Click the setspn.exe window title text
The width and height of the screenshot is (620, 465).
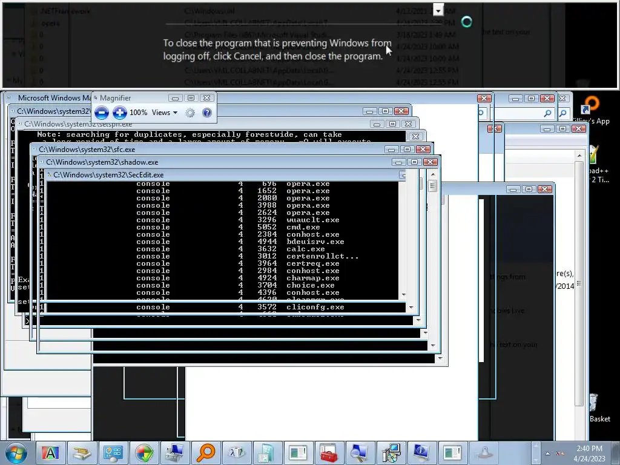pyautogui.click(x=78, y=124)
